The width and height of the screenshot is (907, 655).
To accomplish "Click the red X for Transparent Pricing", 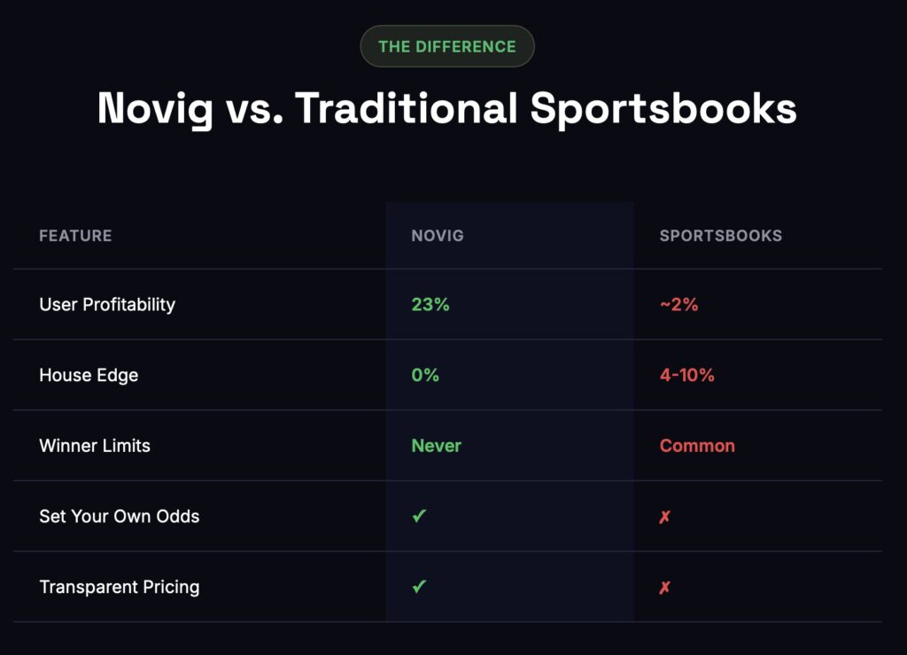I will pos(664,588).
